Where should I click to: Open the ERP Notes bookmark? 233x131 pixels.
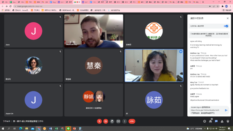click(x=21, y=10)
